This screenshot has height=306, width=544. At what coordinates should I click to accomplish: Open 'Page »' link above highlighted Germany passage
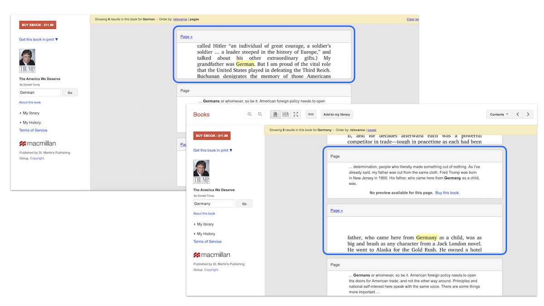[x=336, y=210]
